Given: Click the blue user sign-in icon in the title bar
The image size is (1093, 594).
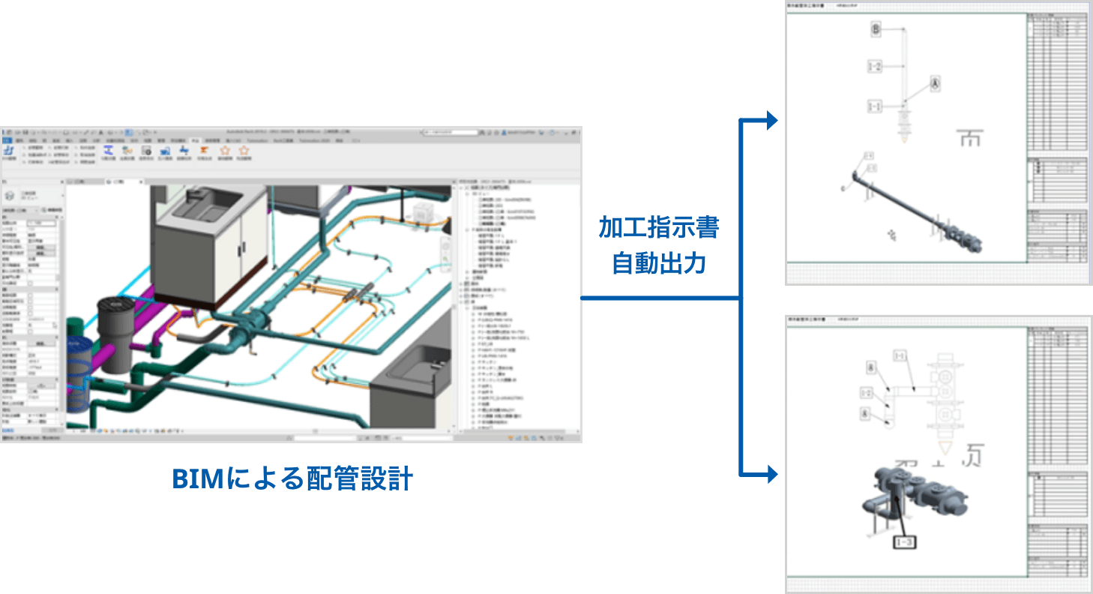Looking at the screenshot, I should click(504, 132).
